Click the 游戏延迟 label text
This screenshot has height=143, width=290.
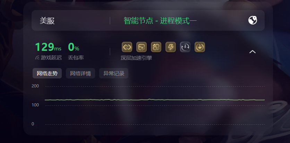pos(51,58)
